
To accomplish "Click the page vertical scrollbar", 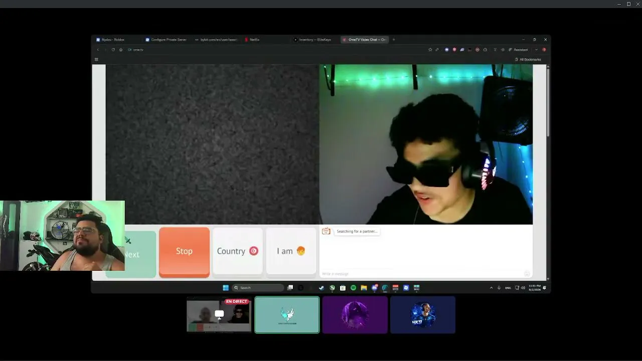I will [x=548, y=102].
